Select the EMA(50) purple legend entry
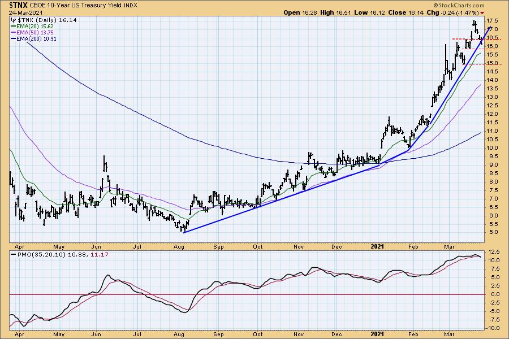This screenshot has width=509, height=339. [31, 32]
